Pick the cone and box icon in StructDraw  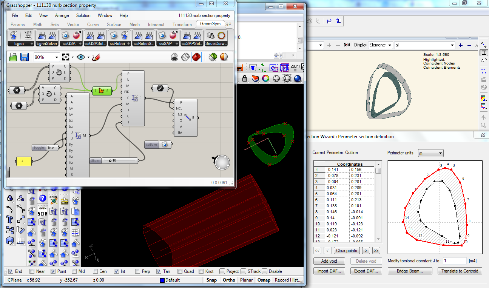click(x=211, y=35)
